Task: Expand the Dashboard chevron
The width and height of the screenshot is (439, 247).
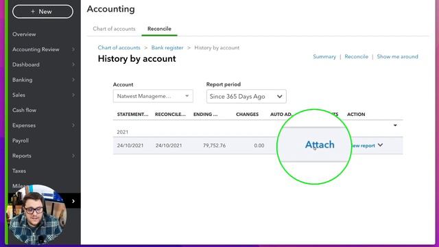Action: point(73,64)
